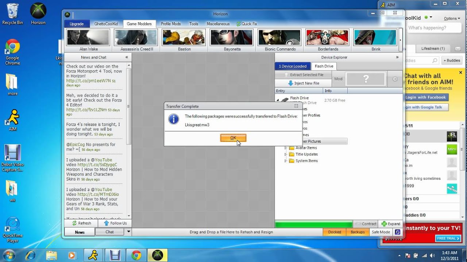Collapse the Device Explorer panel chevron
Screen dimensions: 467x262
[x=397, y=57]
